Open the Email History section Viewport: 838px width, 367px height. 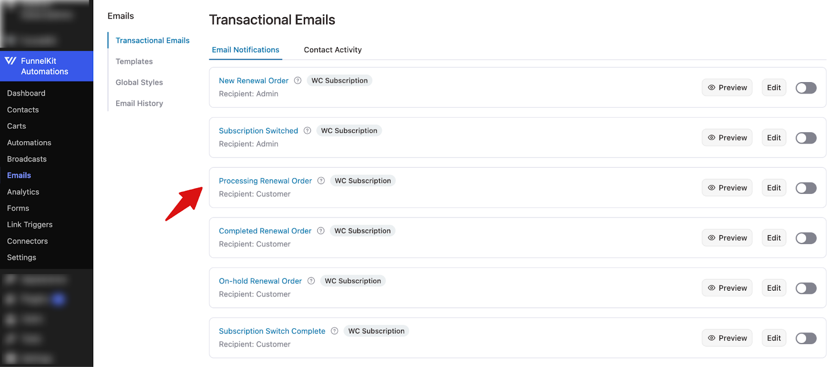(139, 103)
